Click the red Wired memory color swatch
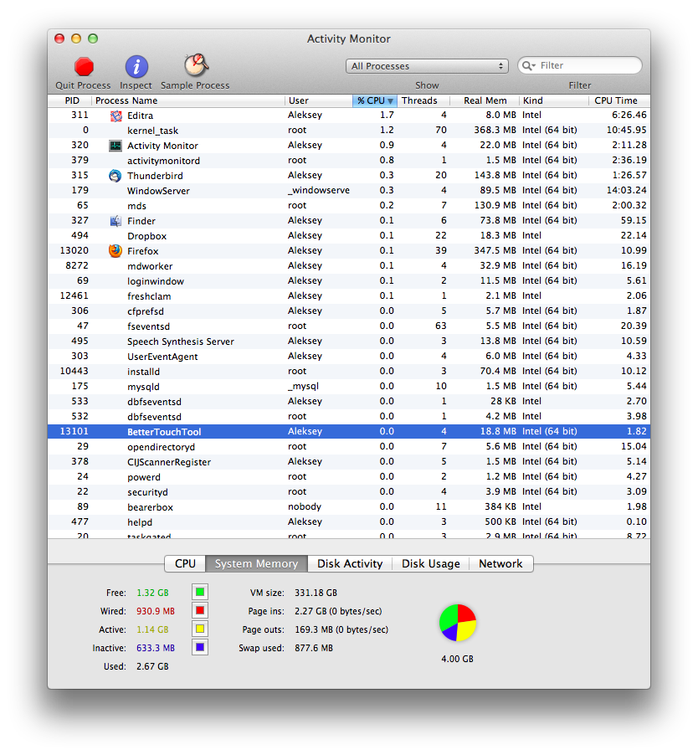698x755 pixels. coord(200,610)
